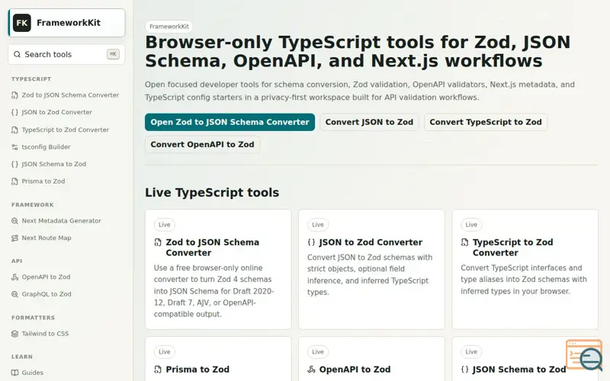Viewport: 610px width, 381px height.
Task: Open Zod to JSON Schema Converter card title
Action: tap(213, 248)
